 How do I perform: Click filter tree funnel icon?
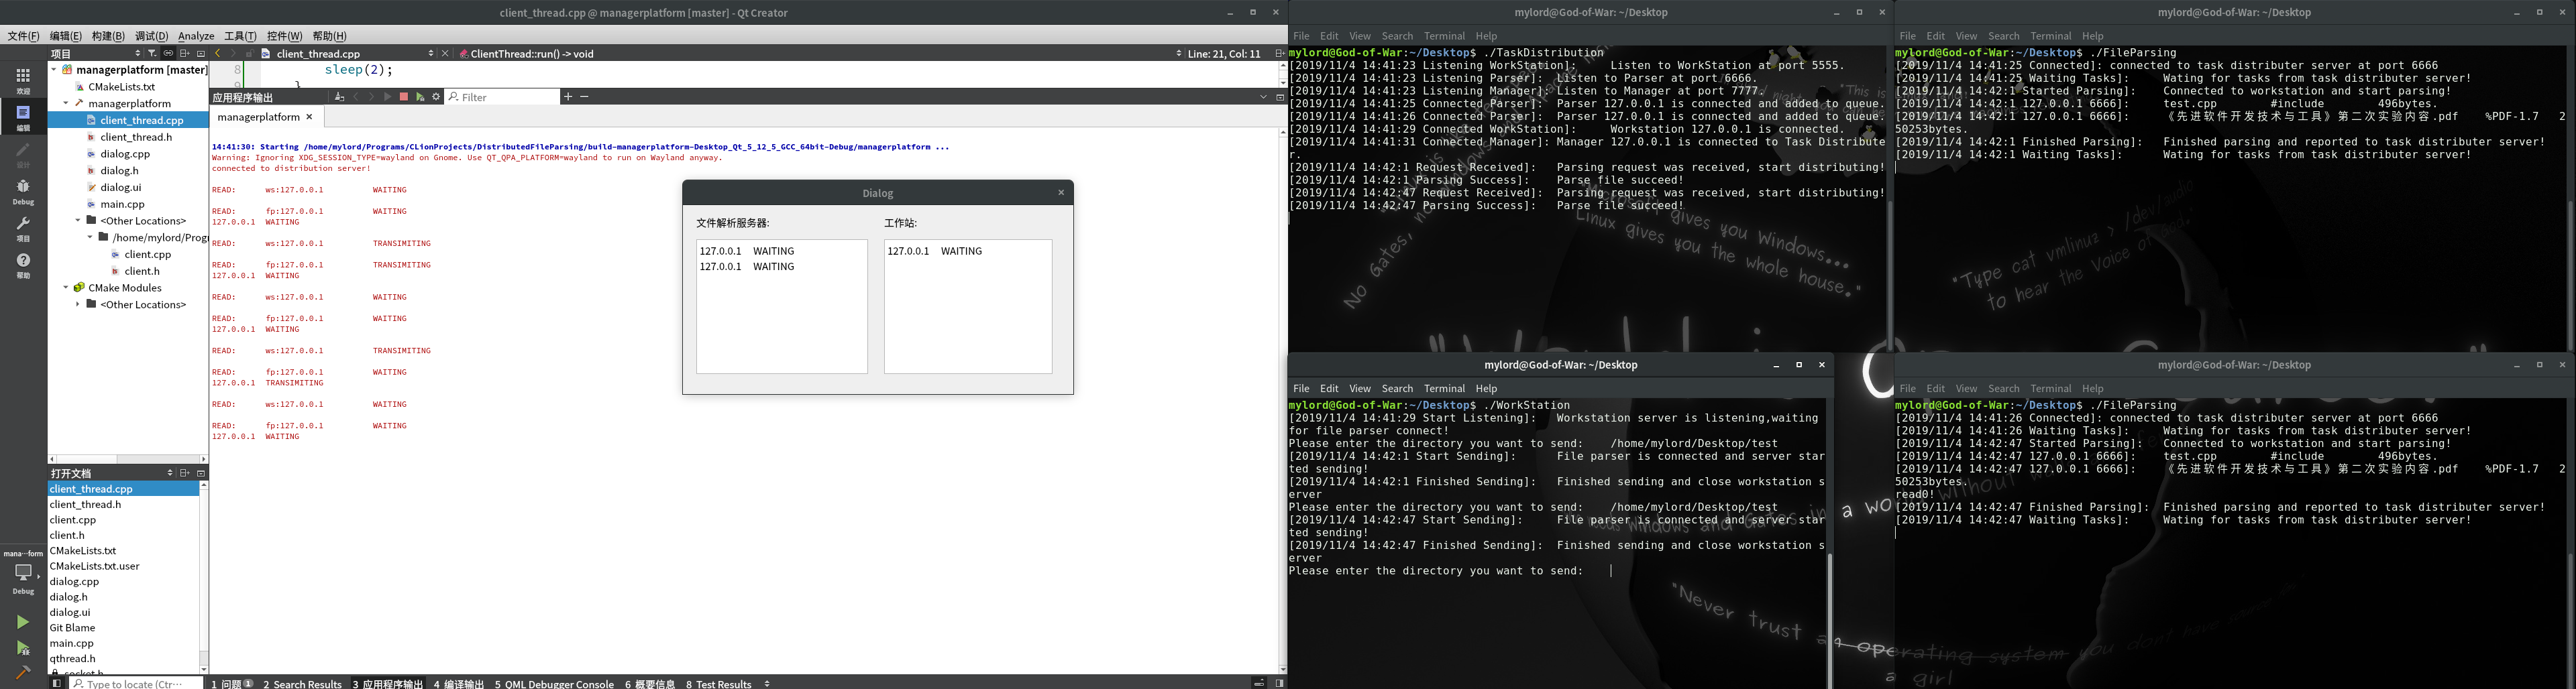click(152, 53)
